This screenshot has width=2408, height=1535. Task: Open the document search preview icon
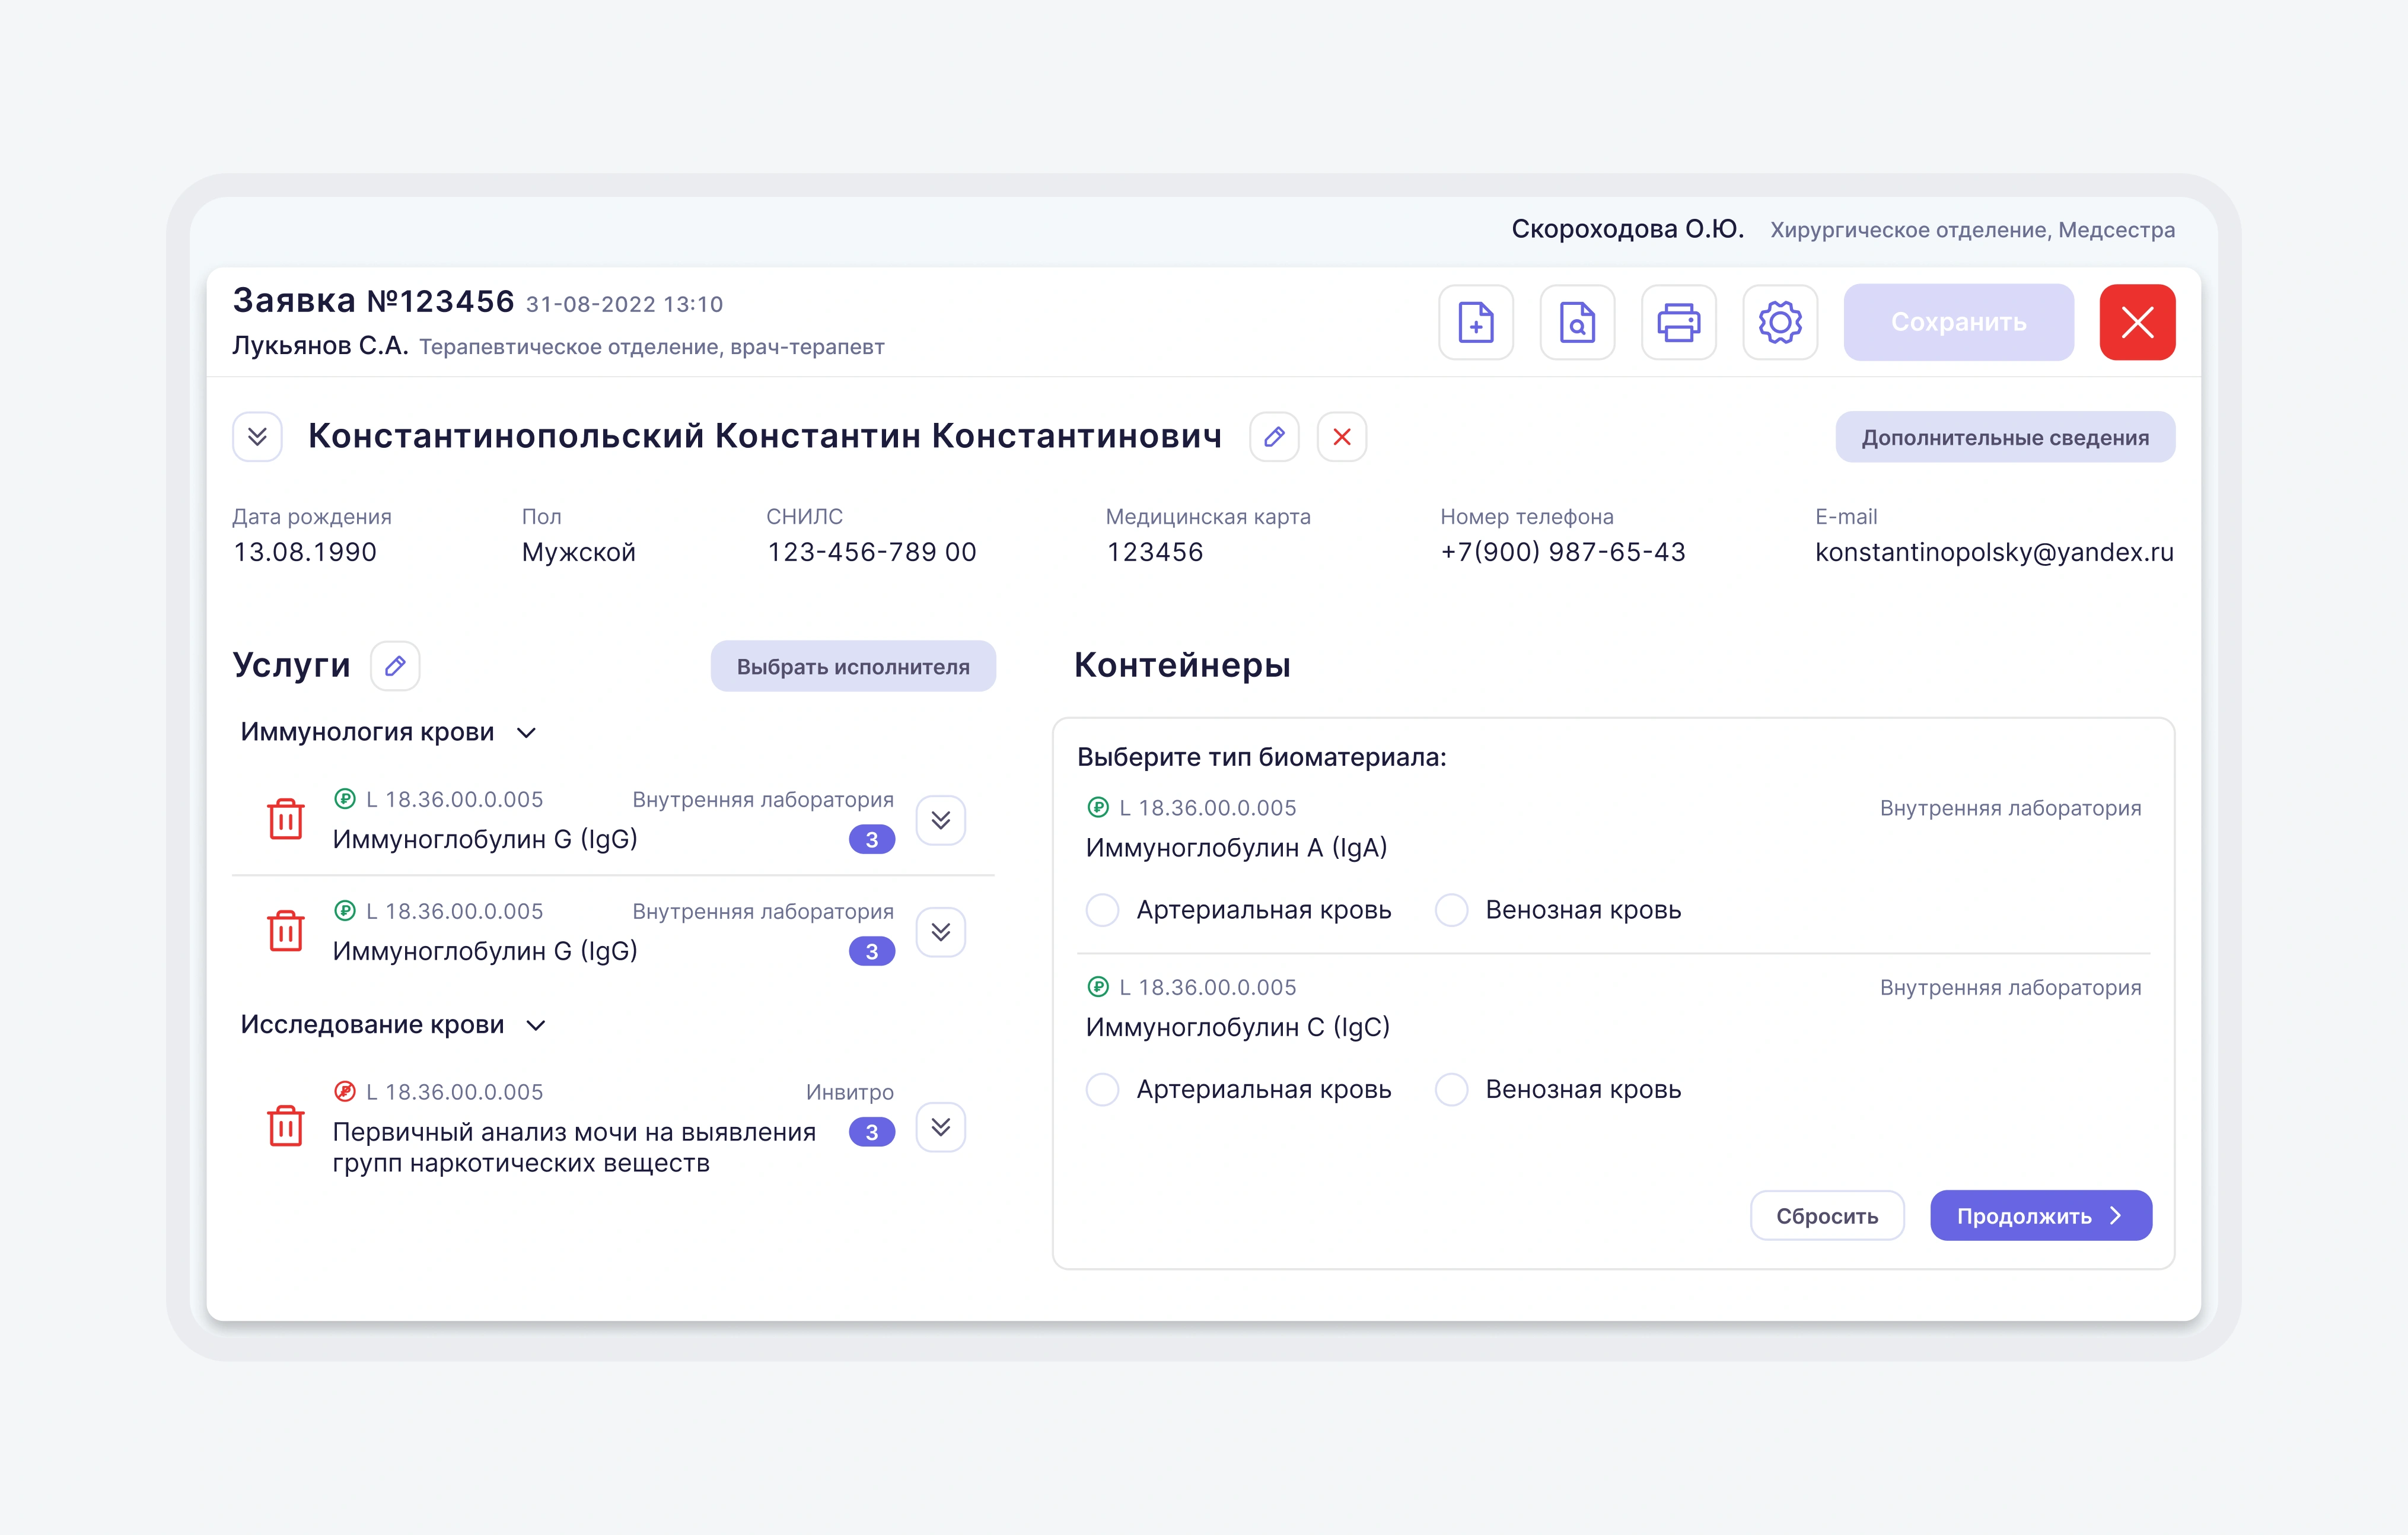[x=1577, y=322]
